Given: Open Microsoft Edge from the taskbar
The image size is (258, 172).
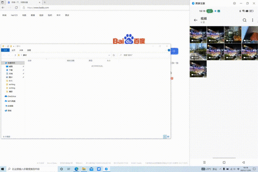Looking at the screenshot, I should 76,169.
